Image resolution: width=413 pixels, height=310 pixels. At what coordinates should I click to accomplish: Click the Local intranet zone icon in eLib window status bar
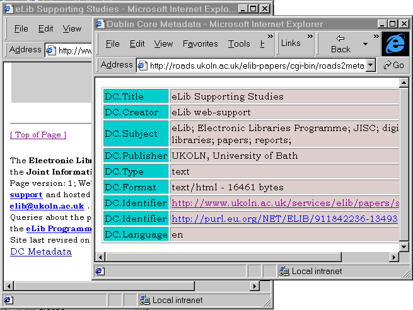(x=144, y=300)
